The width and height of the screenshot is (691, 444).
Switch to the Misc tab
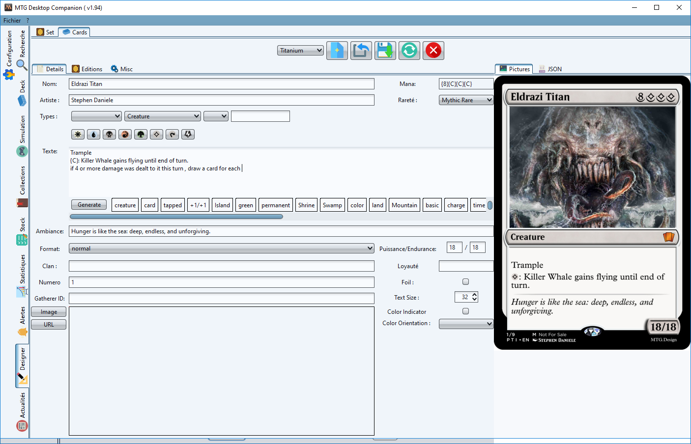[121, 69]
